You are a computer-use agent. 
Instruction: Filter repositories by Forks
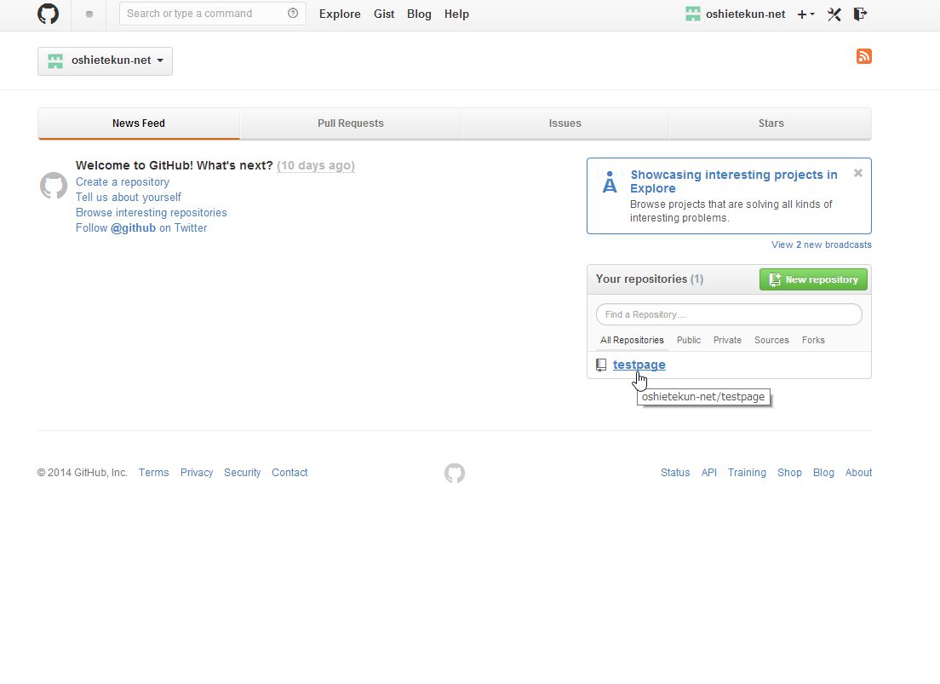pyautogui.click(x=813, y=340)
